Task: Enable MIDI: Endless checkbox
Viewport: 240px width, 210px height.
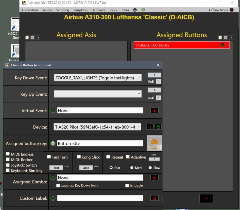Action: pyautogui.click(x=7, y=154)
